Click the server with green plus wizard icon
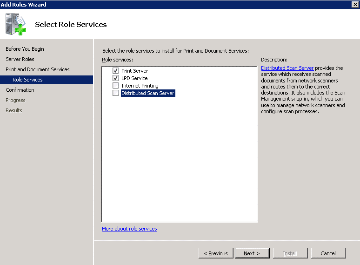The width and height of the screenshot is (360, 265). pos(16,24)
